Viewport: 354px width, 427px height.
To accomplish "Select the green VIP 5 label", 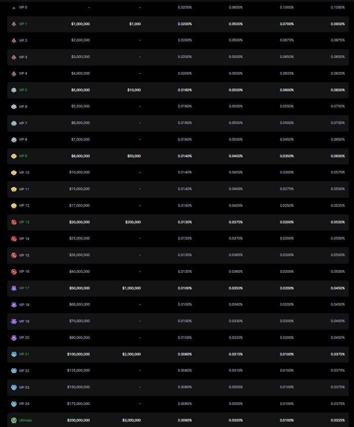I will coord(23,90).
